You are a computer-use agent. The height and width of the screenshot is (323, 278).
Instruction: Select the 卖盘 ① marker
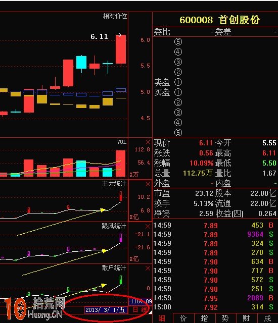click(178, 82)
